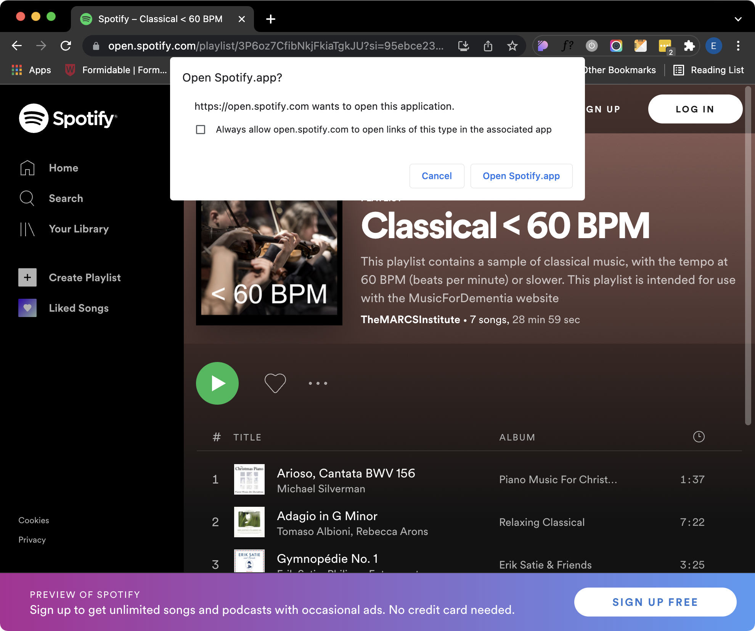Click Cancel in the dialog
The height and width of the screenshot is (631, 755).
[437, 176]
